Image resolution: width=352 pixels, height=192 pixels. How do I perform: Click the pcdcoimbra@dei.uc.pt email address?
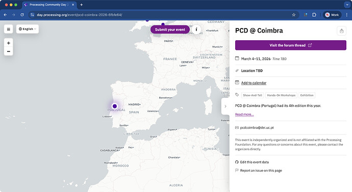(257, 128)
